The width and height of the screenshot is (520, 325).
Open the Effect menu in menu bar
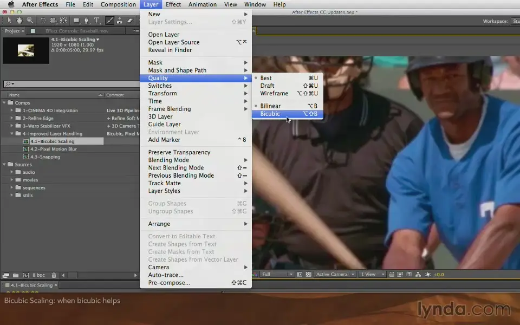coord(173,4)
